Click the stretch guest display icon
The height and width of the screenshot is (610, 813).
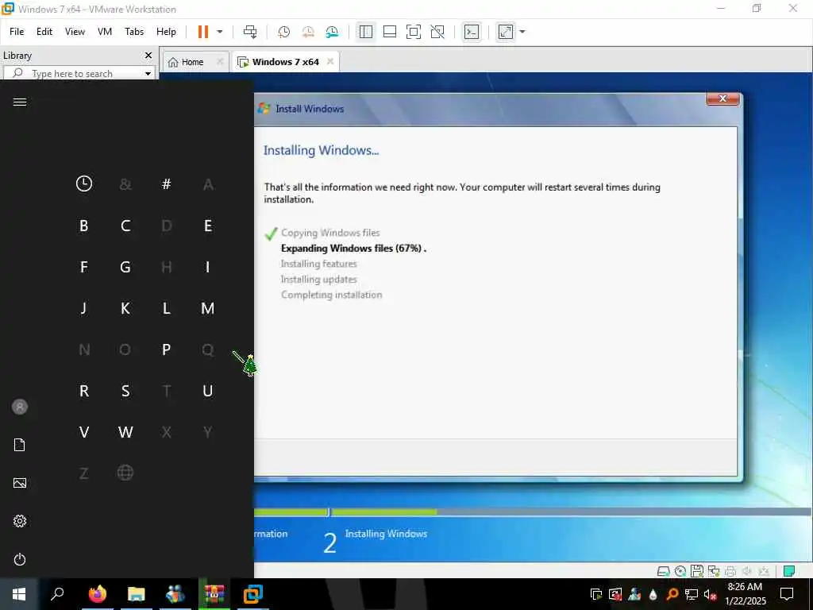506,32
